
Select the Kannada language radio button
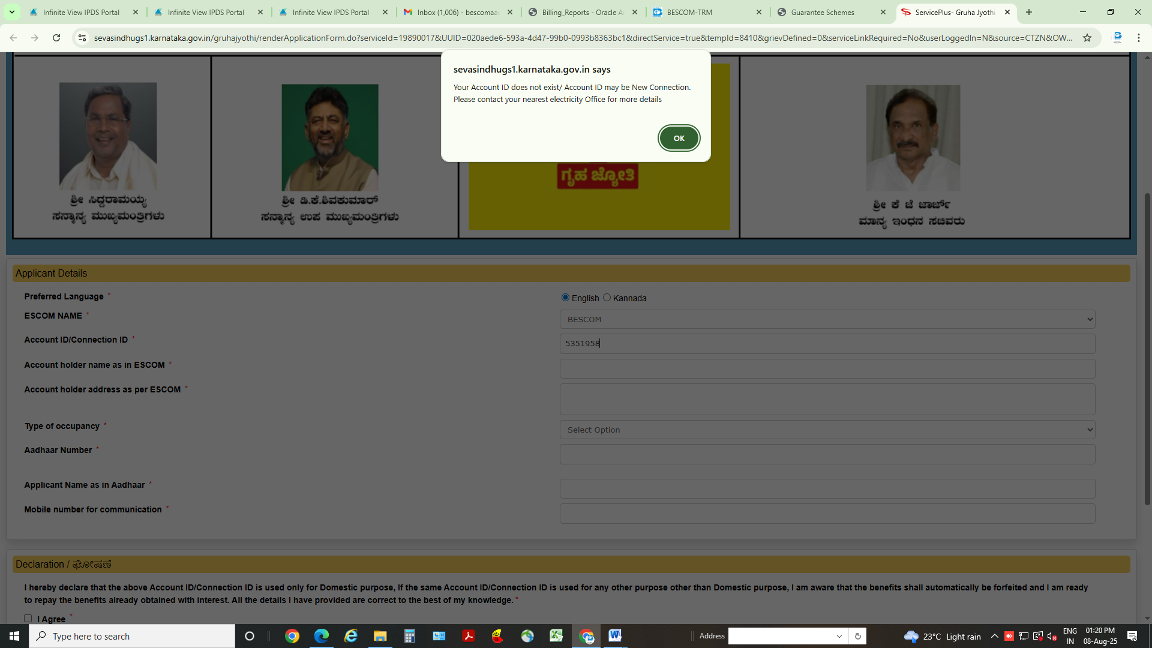click(x=607, y=298)
